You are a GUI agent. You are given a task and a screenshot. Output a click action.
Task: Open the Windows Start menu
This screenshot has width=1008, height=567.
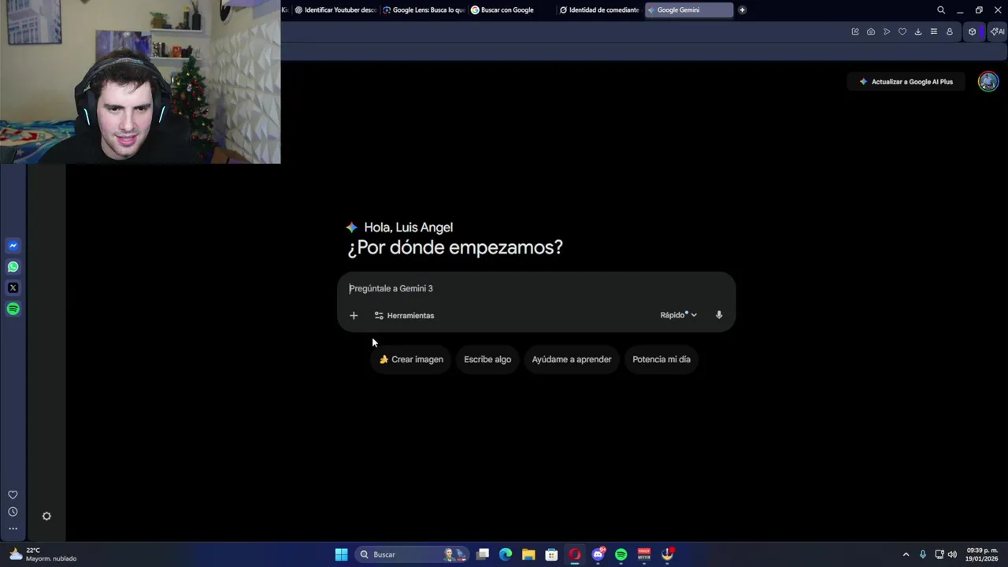[341, 554]
